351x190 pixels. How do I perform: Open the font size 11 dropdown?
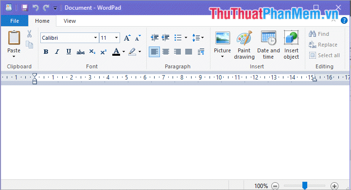click(x=116, y=38)
